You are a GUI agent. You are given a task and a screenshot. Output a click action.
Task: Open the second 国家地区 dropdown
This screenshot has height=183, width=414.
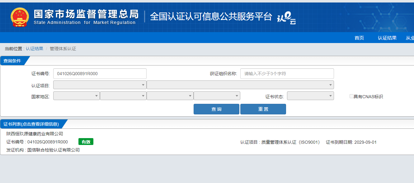click(x=123, y=96)
